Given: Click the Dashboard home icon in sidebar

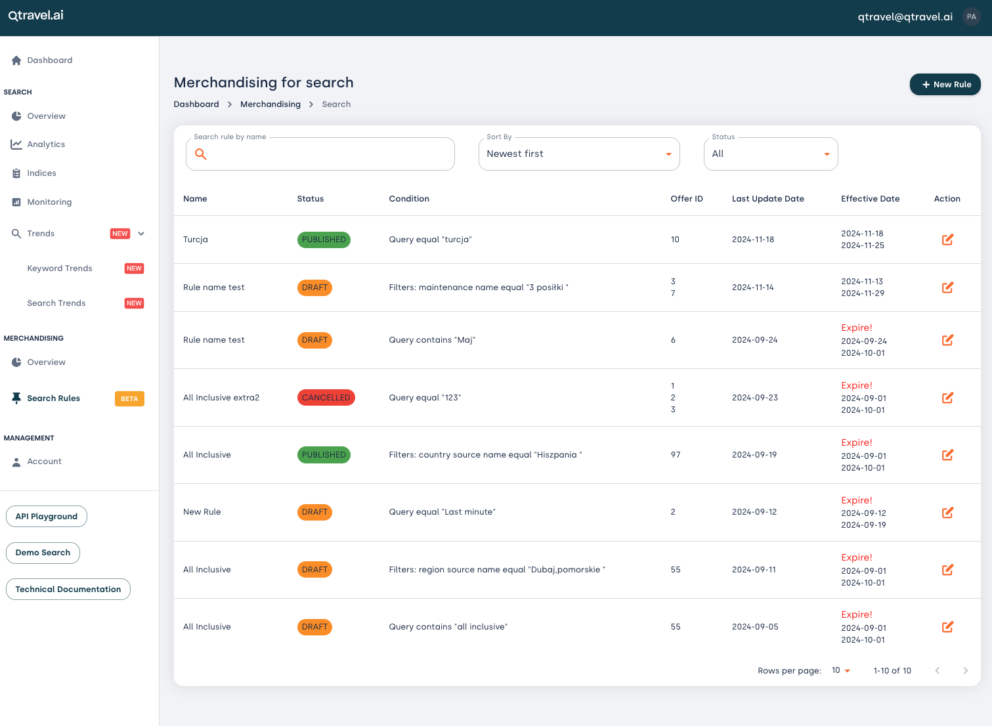Looking at the screenshot, I should (x=16, y=60).
